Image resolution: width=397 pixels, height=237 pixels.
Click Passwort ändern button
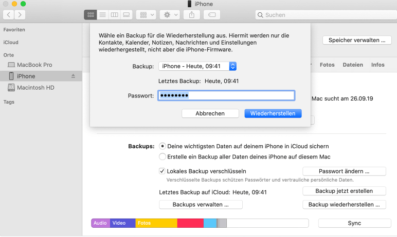click(x=344, y=171)
